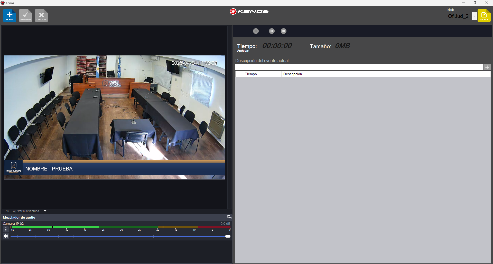
Task: Pop out the Mezclador de audio panel
Action: (x=229, y=217)
